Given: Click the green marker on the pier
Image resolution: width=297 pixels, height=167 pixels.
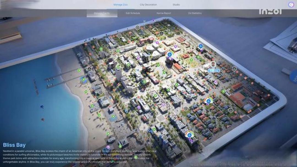Looking at the screenshot, I should click(x=79, y=70).
